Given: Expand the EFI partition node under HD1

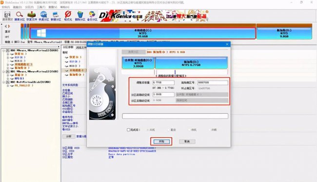Looking at the screenshot, I should [x=8, y=79].
